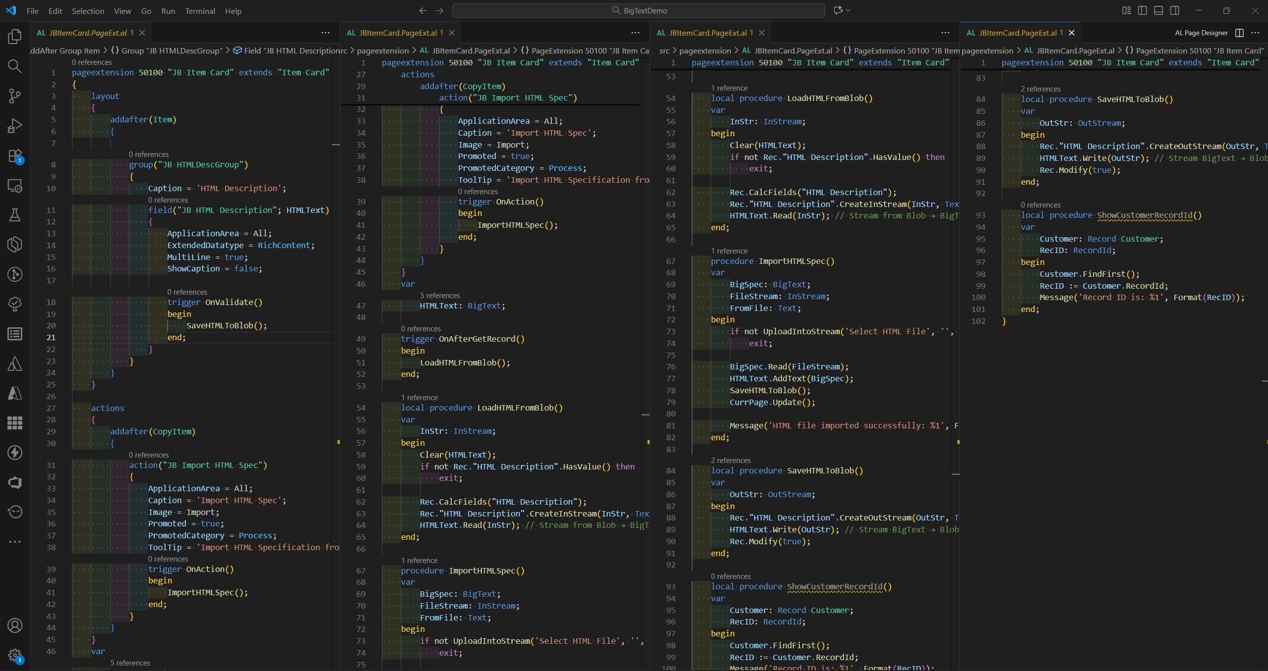This screenshot has width=1268, height=671.
Task: Open More Actions menu in first editor group
Action: point(325,33)
